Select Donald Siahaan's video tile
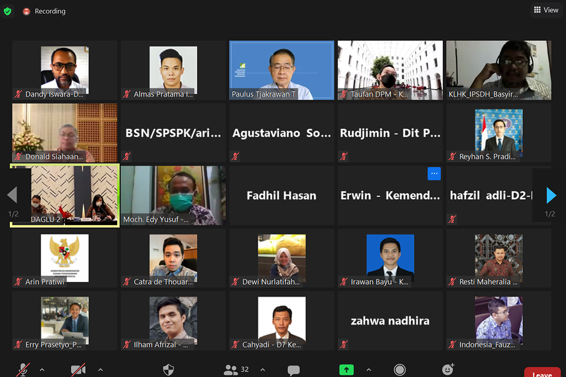The image size is (566, 377). (x=65, y=133)
